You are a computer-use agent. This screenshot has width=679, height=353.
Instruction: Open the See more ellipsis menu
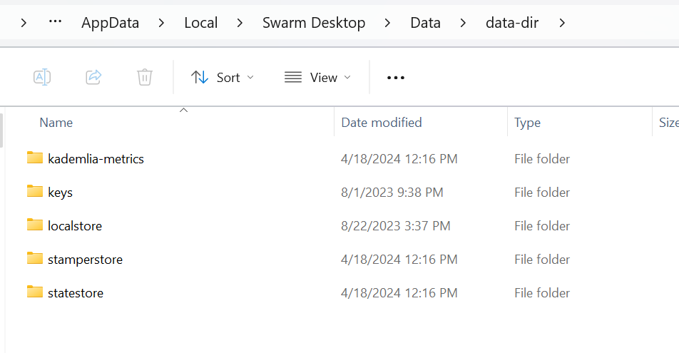point(396,77)
